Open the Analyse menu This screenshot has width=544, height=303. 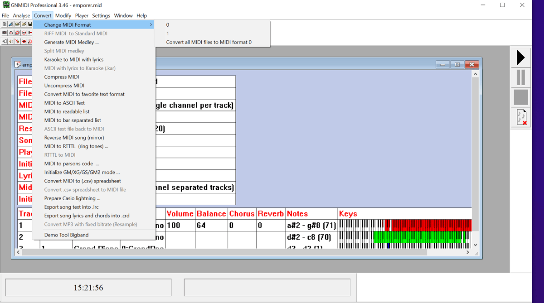coord(21,15)
